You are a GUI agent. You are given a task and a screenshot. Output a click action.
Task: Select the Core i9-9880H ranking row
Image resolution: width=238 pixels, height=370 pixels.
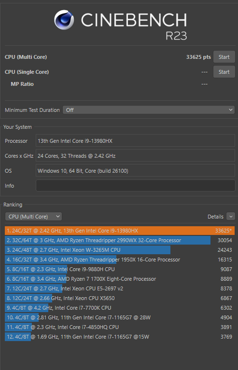point(120,269)
